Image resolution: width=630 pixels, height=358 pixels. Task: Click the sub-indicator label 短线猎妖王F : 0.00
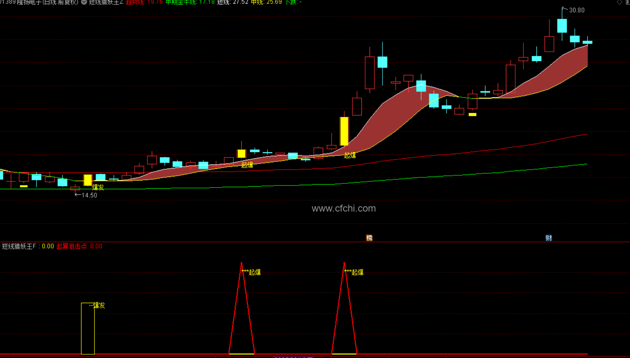point(28,246)
